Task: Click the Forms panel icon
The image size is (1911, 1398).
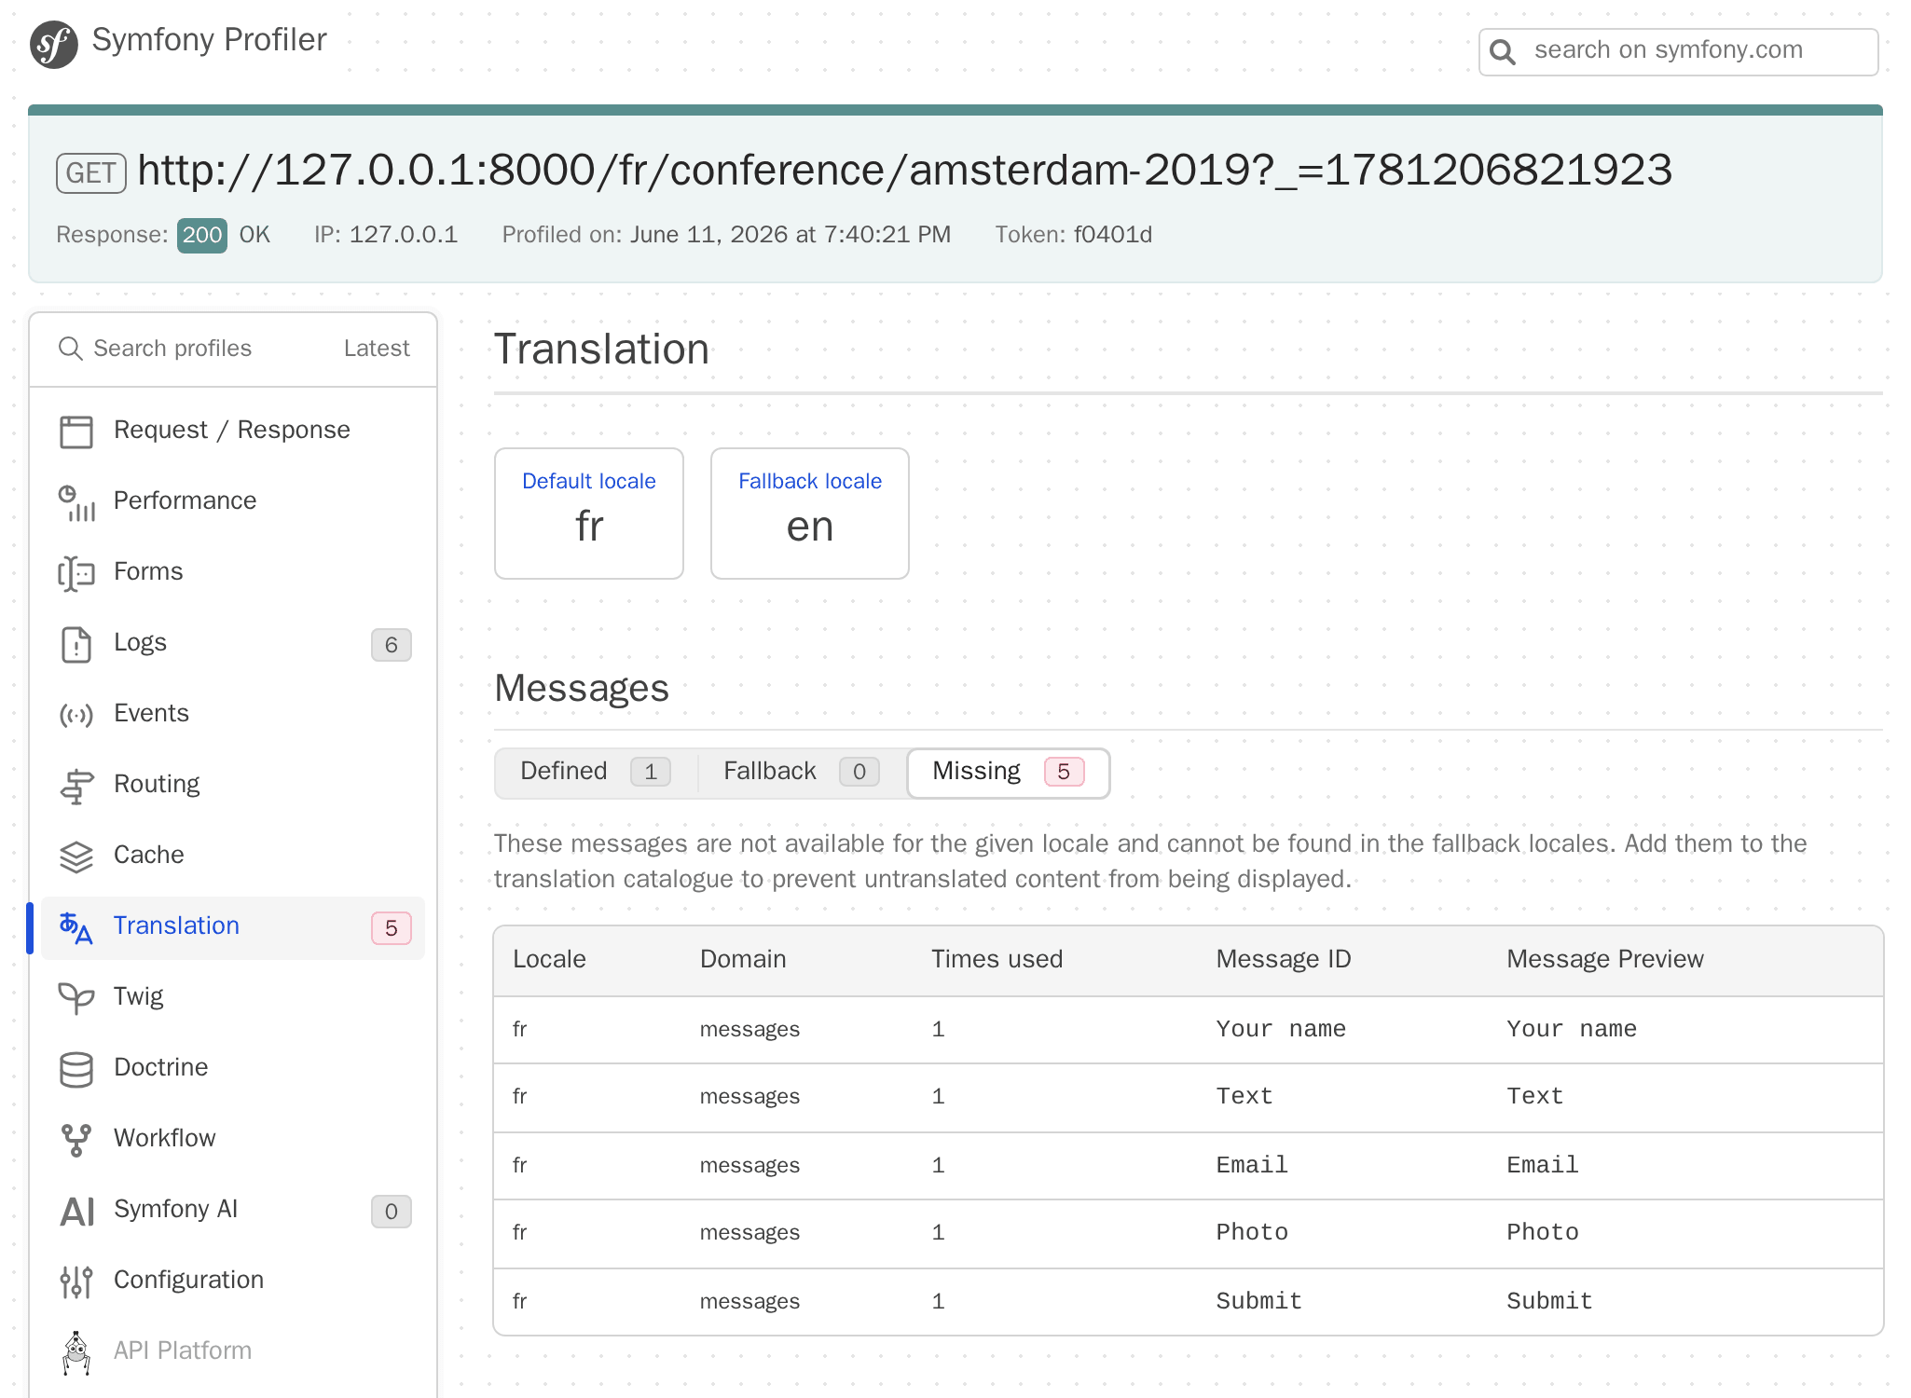Action: click(x=76, y=573)
